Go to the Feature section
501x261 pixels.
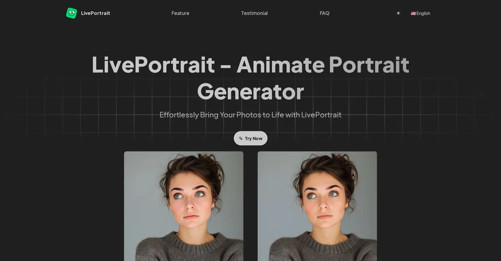[180, 13]
